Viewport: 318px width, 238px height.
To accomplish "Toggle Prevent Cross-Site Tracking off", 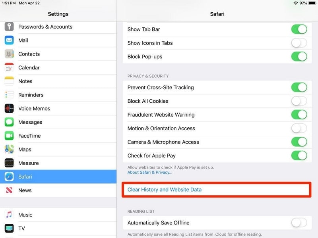I will click(x=299, y=87).
